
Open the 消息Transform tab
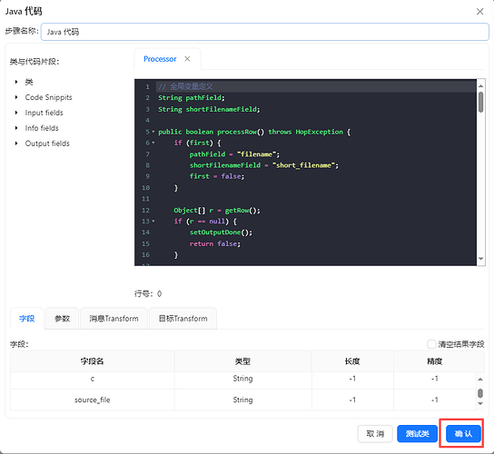coord(114,319)
